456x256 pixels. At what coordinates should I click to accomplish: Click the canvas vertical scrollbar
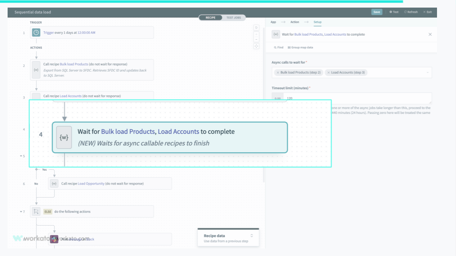(x=264, y=104)
